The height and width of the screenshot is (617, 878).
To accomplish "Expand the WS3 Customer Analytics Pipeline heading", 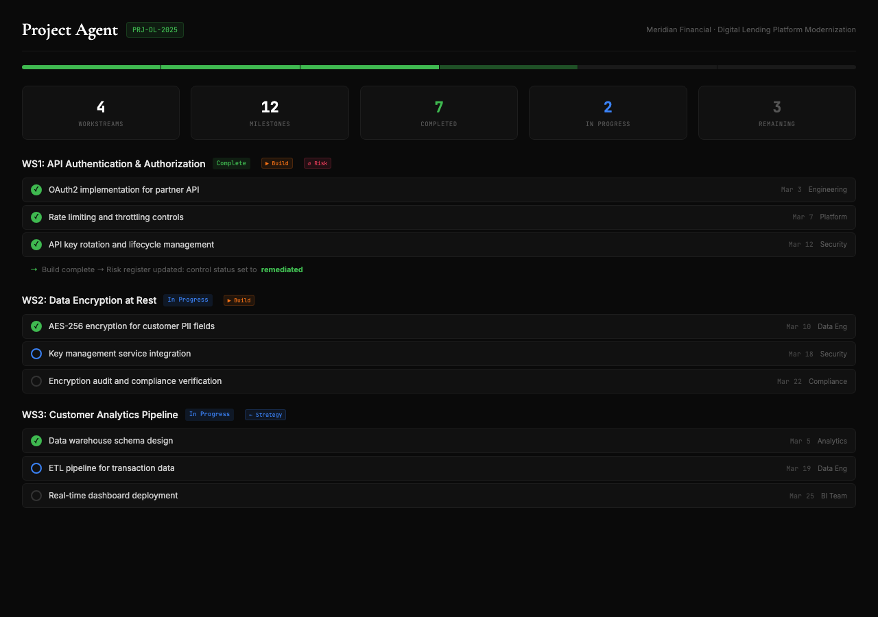I will click(100, 415).
